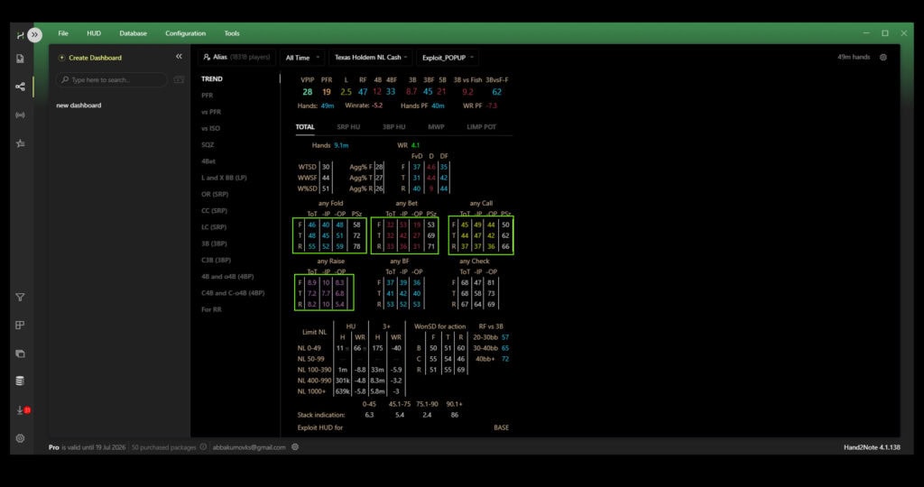Click the live broadcast icon in sidebar

coord(20,115)
